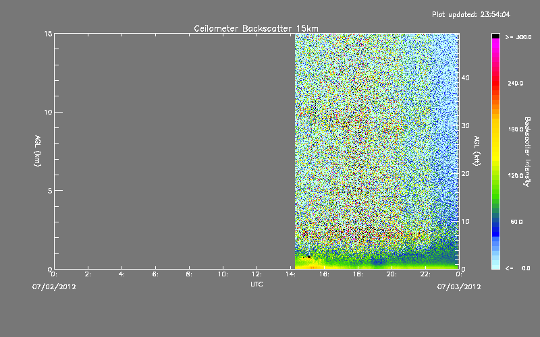Click the start date '07/02/2012'

point(54,286)
